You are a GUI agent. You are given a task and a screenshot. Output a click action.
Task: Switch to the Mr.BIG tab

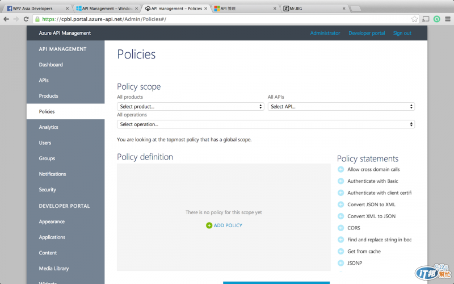[x=314, y=9]
